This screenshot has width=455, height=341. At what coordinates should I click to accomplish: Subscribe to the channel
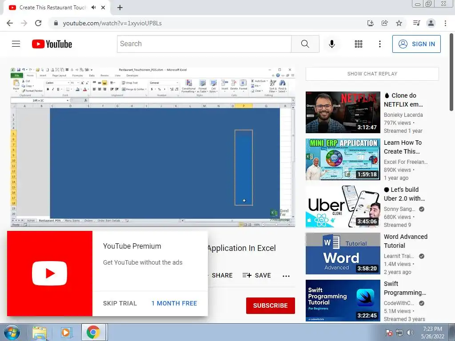[x=271, y=305]
